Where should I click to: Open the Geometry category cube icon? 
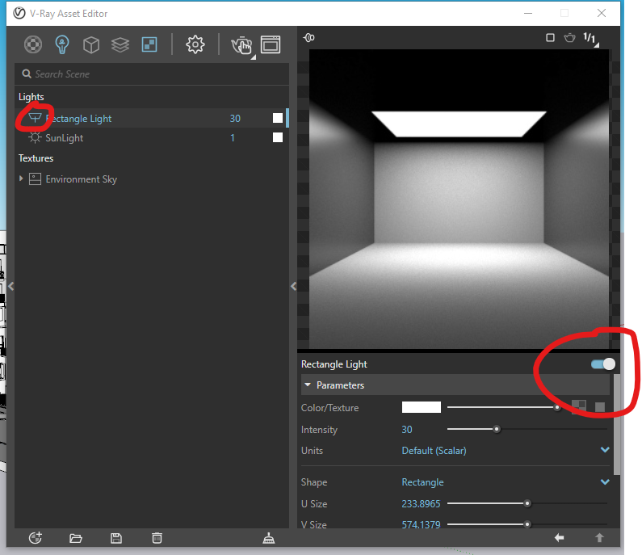tap(91, 44)
